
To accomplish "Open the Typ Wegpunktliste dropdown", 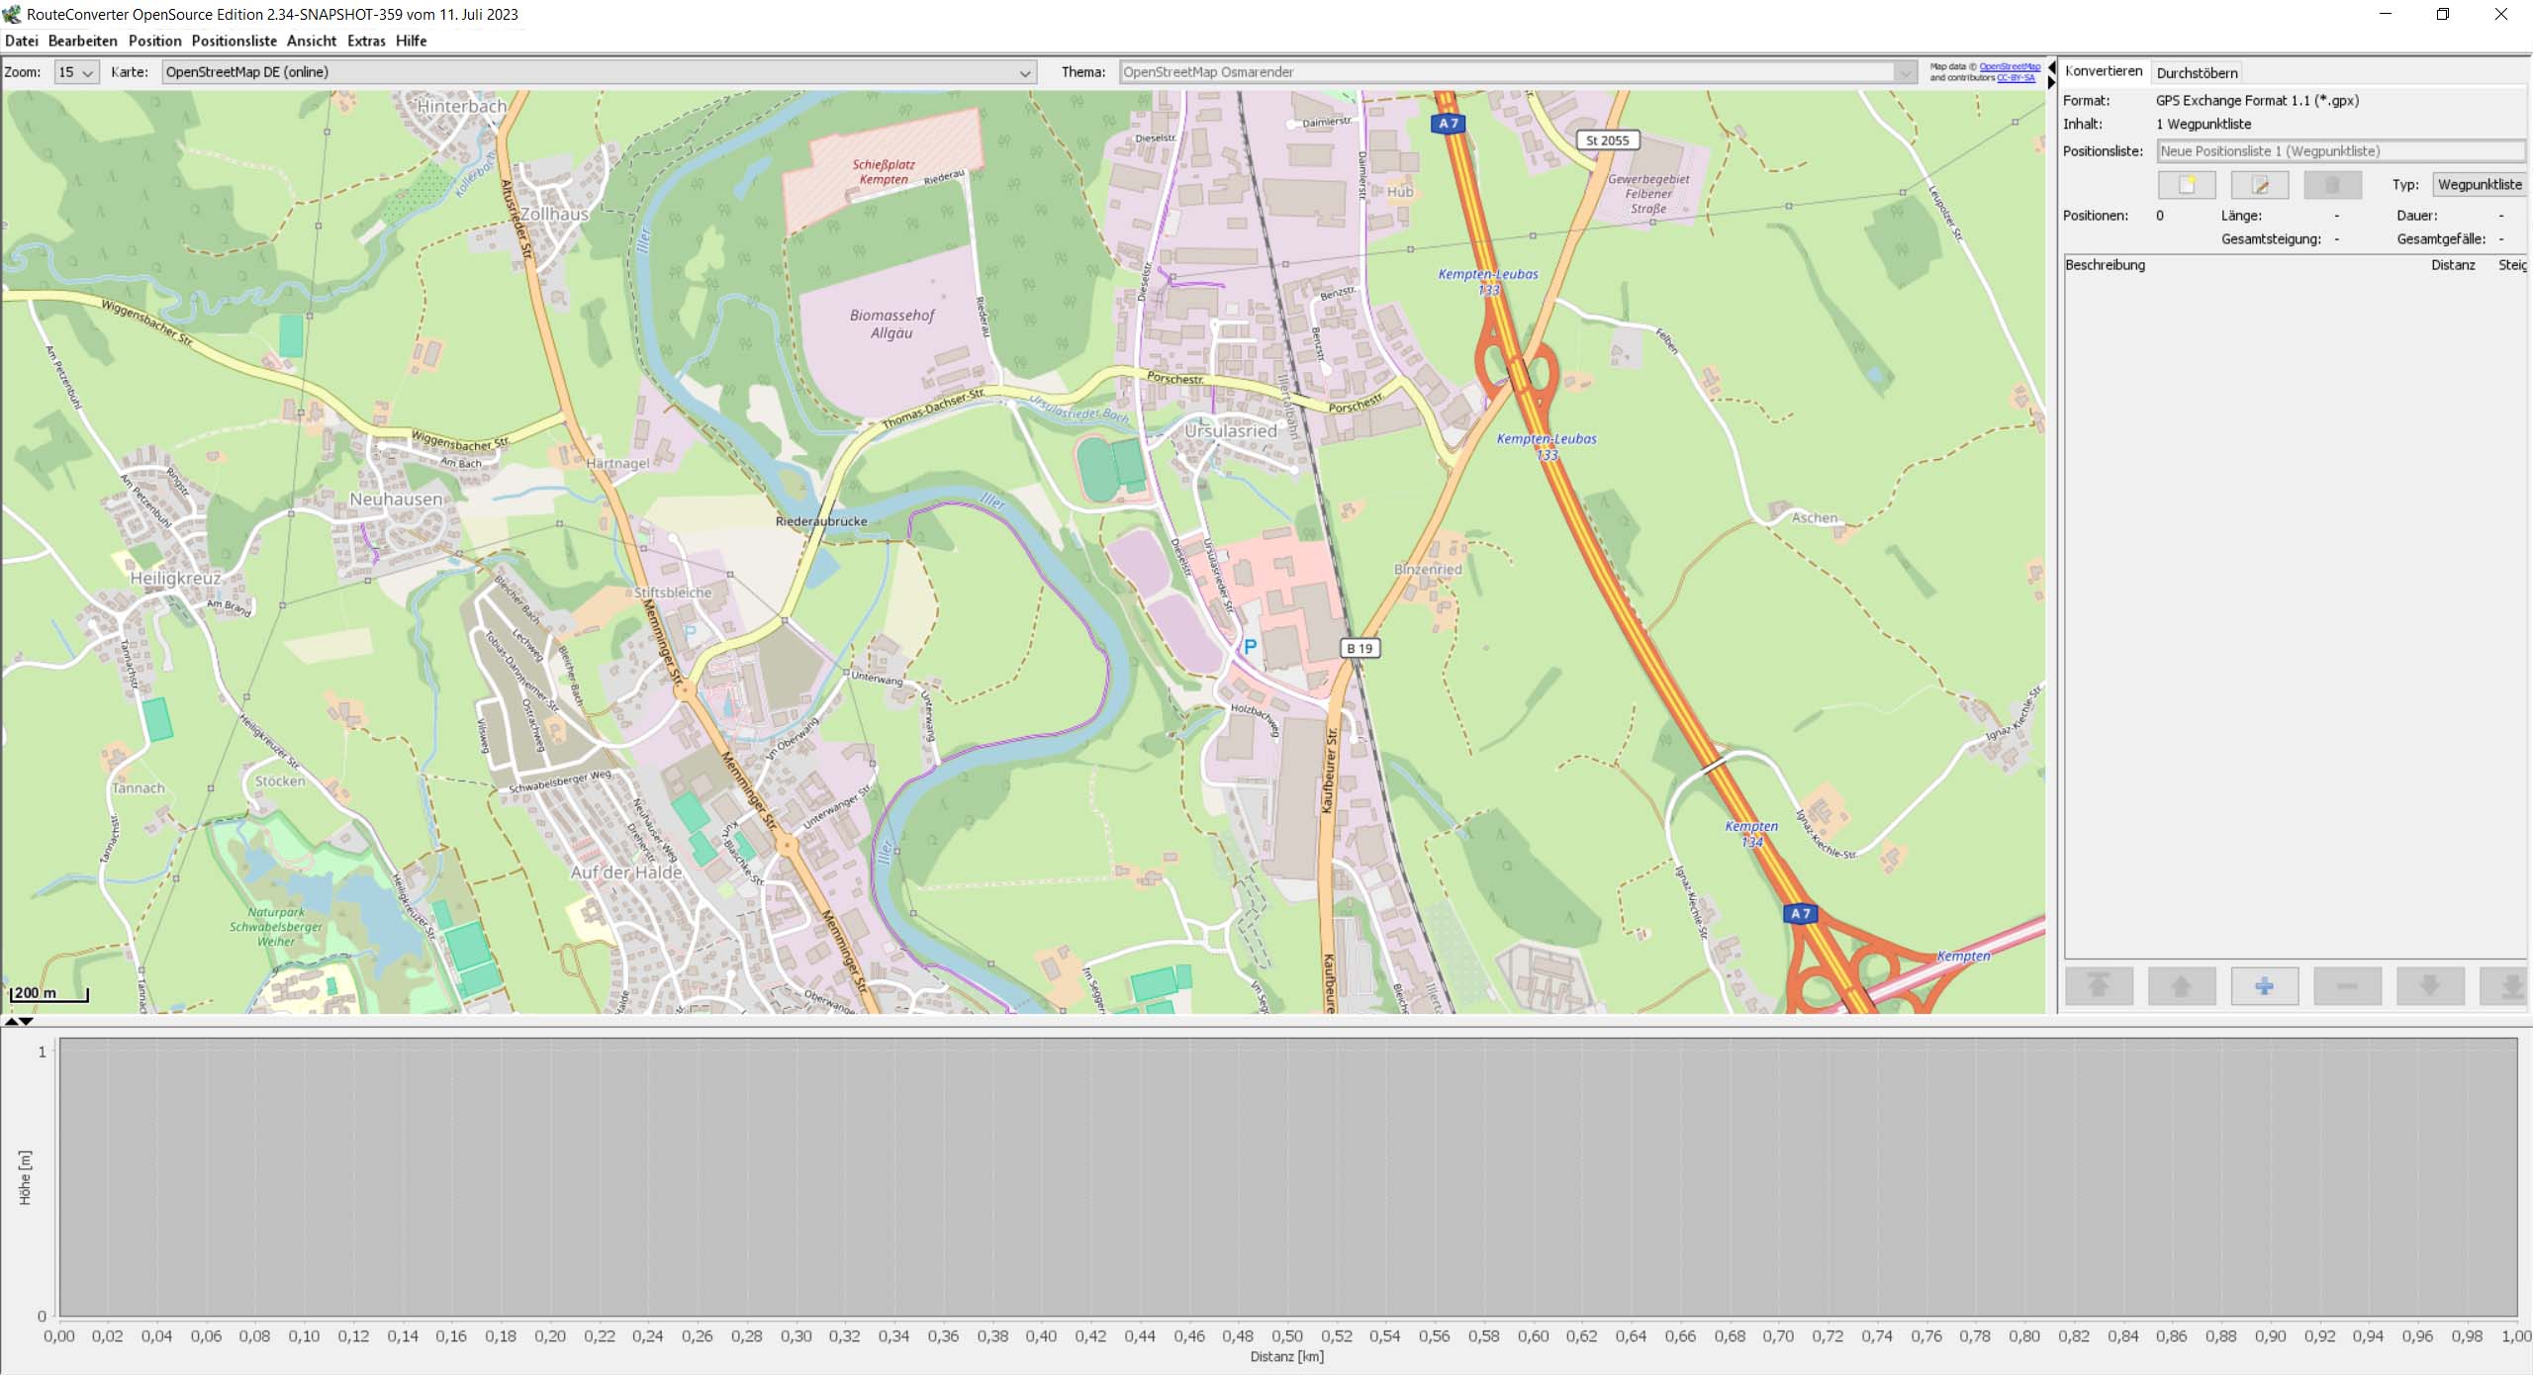I will tap(2479, 185).
